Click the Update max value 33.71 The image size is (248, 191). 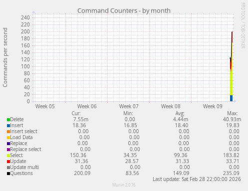(x=233, y=161)
